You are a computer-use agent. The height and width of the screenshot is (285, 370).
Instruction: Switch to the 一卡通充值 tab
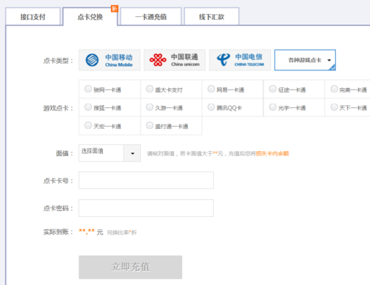click(x=151, y=17)
